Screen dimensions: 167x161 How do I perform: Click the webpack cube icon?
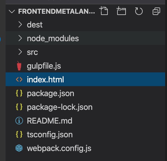(x=19, y=148)
